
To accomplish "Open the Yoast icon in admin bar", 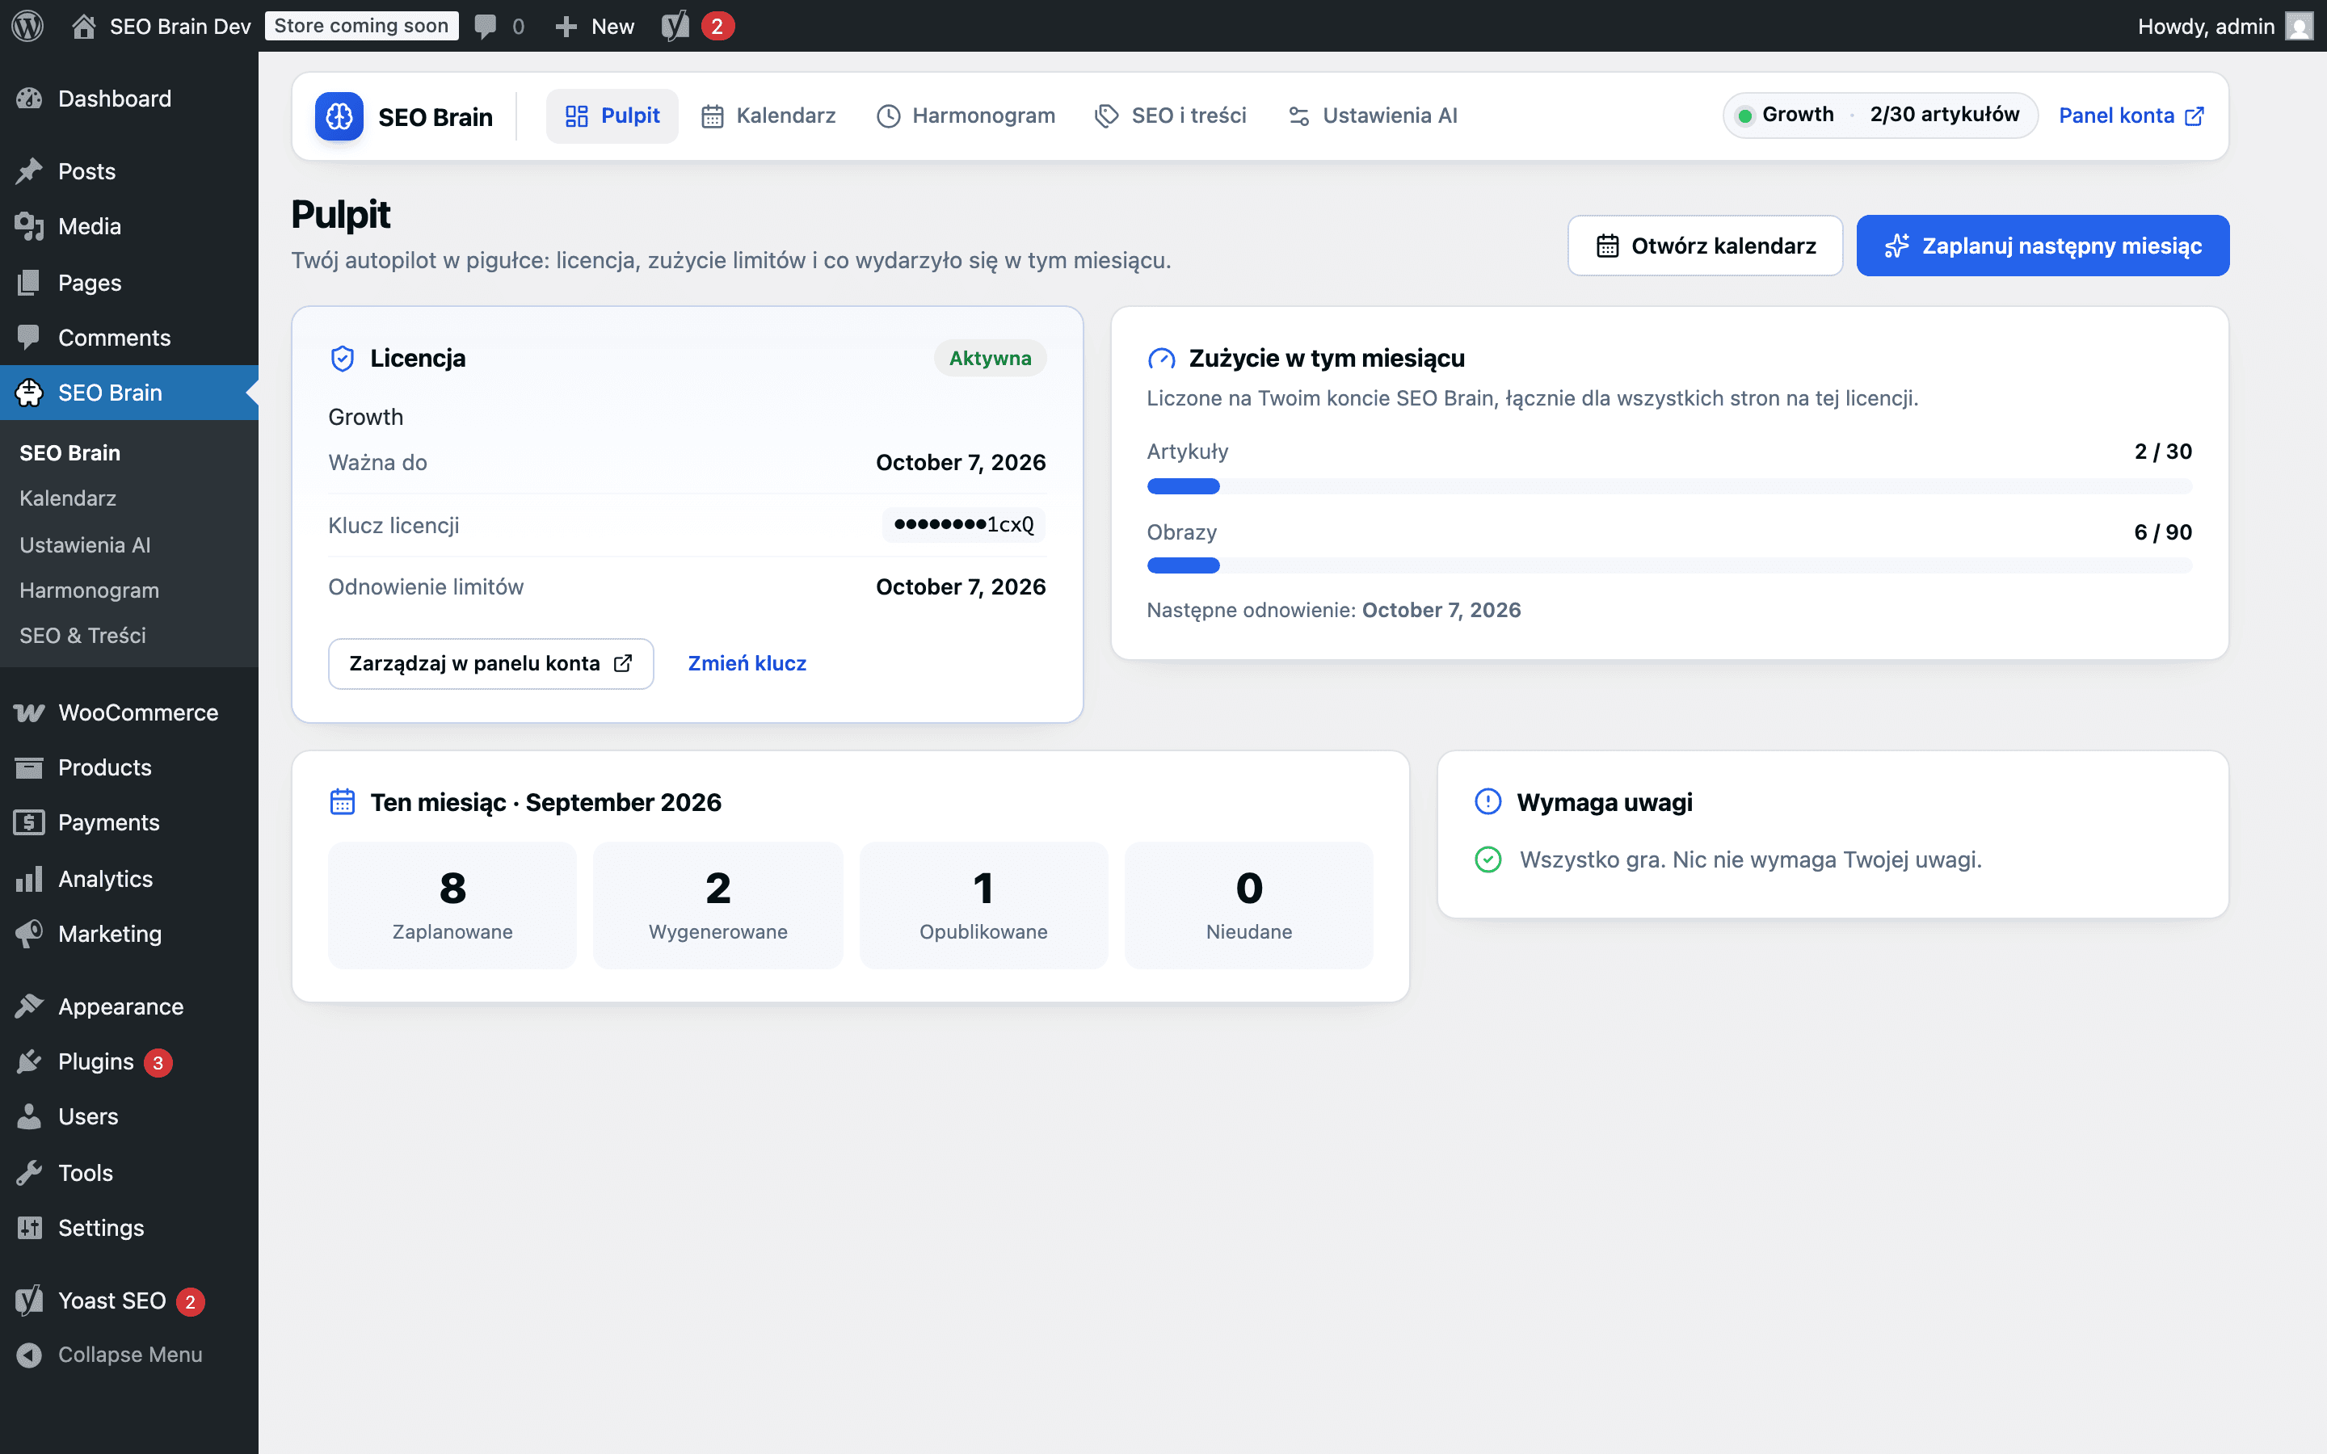I will tap(675, 26).
